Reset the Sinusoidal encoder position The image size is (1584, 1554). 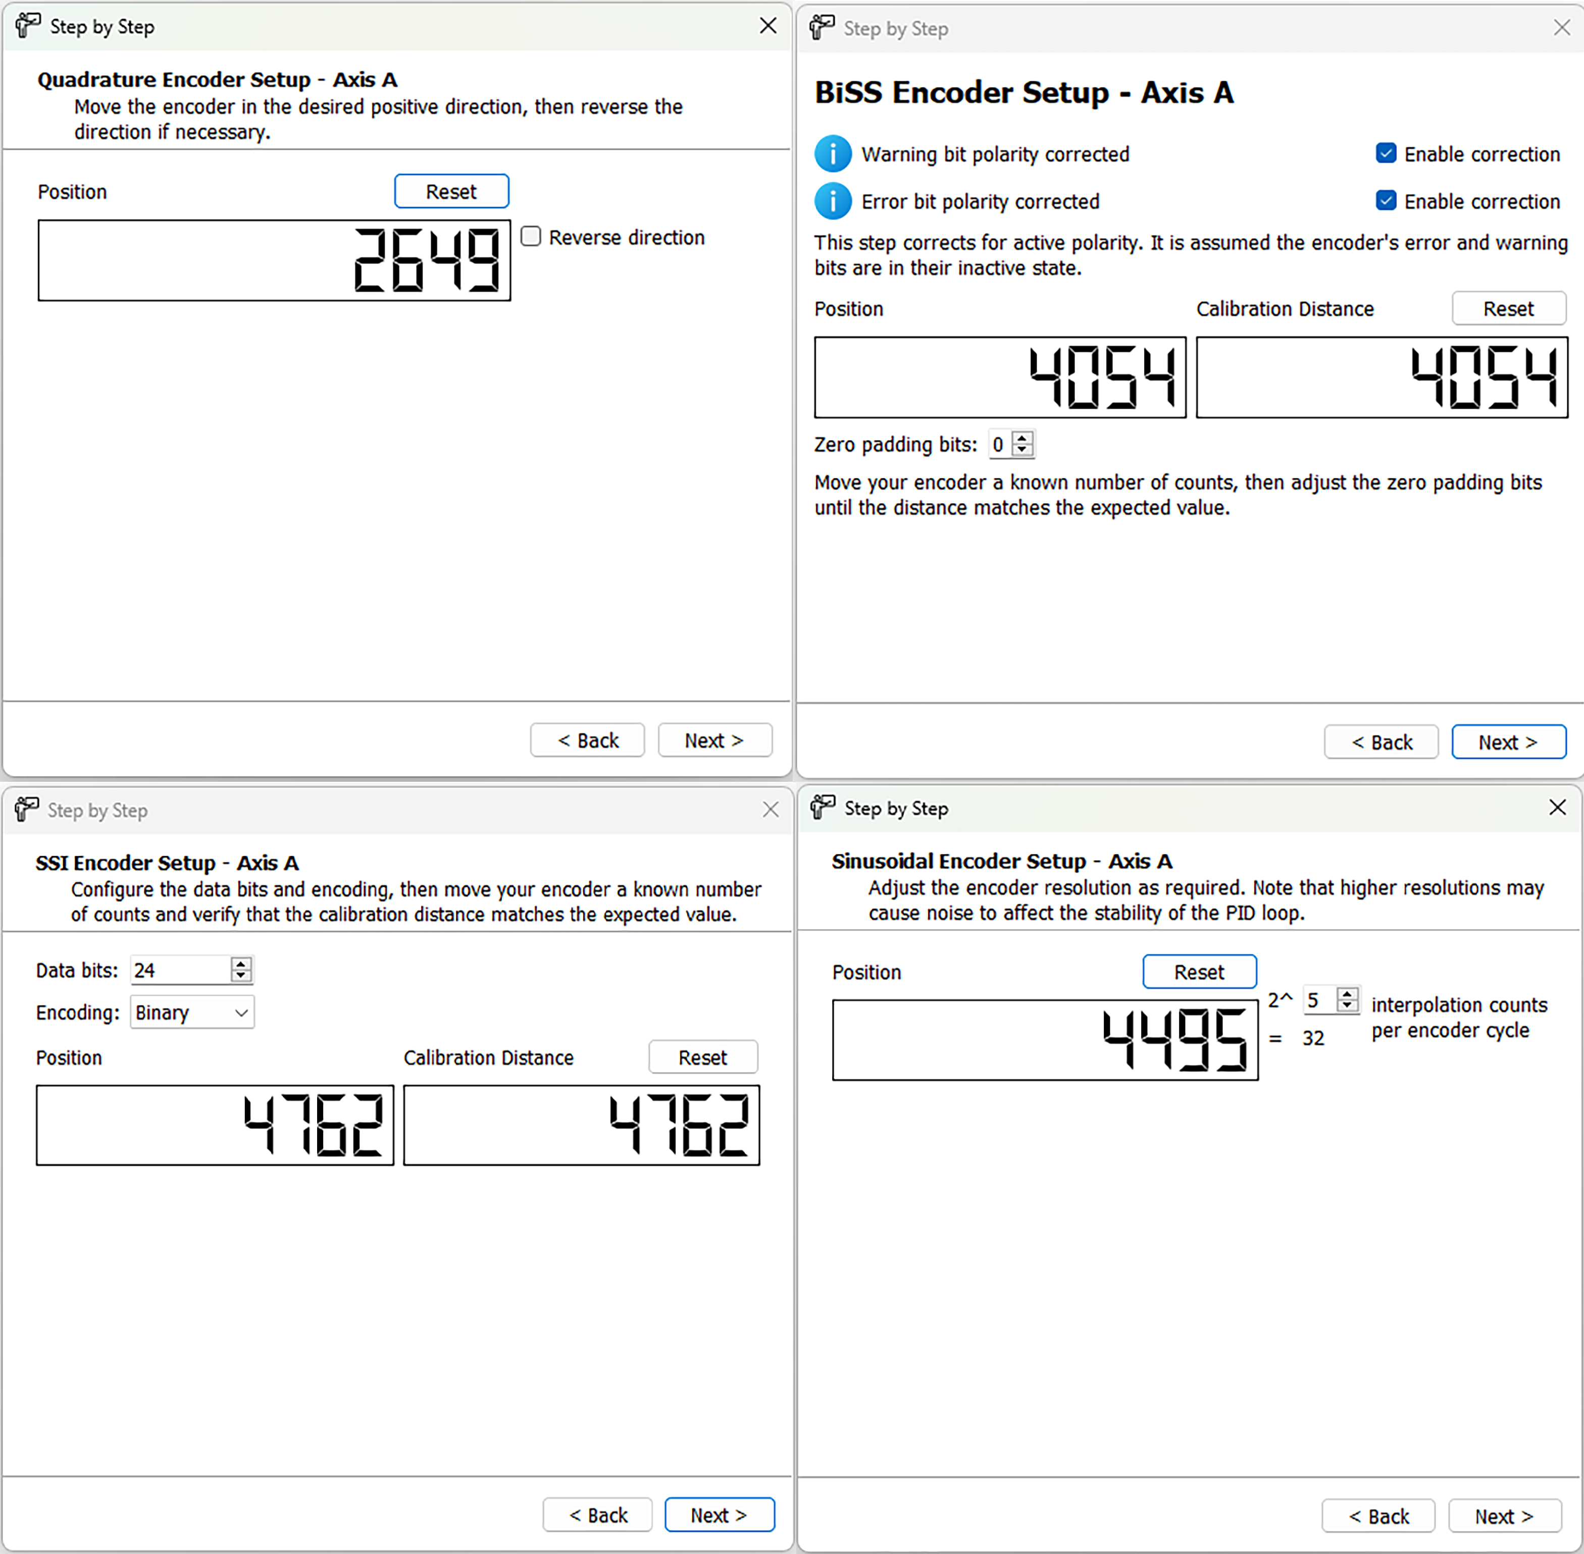tap(1199, 971)
